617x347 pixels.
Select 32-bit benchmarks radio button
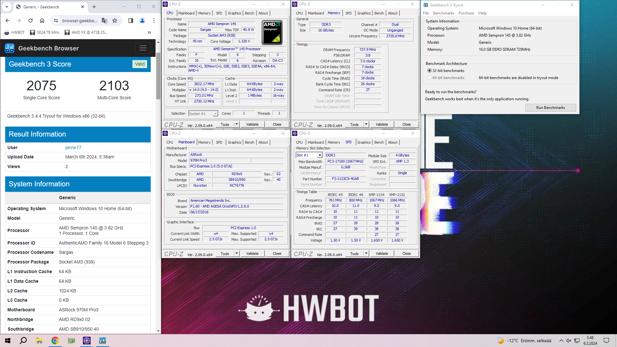coord(429,71)
